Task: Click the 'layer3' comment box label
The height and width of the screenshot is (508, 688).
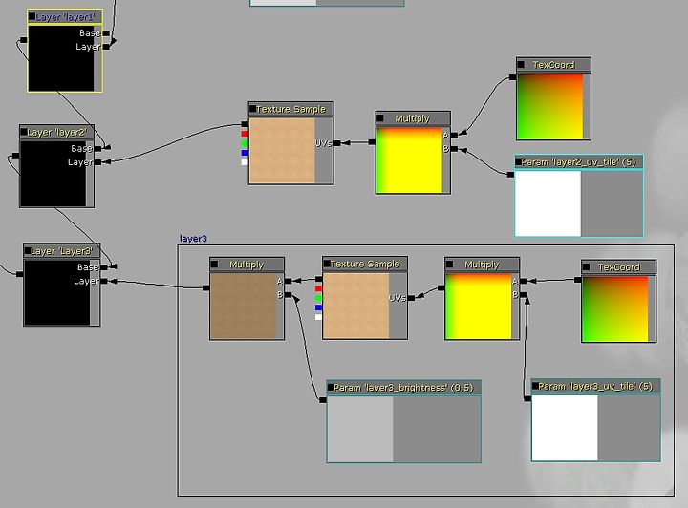Action: (x=193, y=239)
